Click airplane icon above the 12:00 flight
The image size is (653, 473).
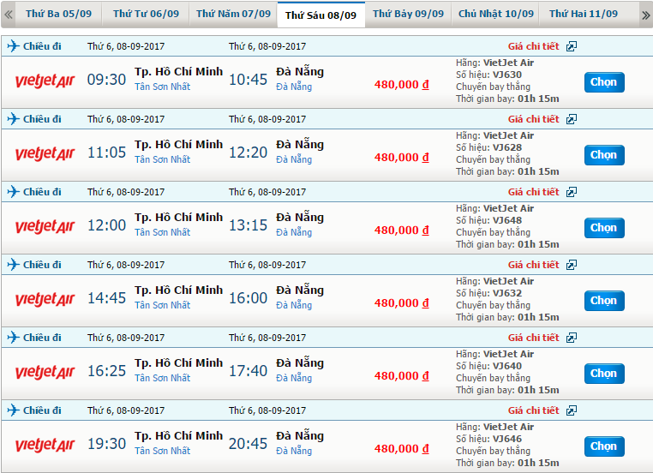pos(14,192)
